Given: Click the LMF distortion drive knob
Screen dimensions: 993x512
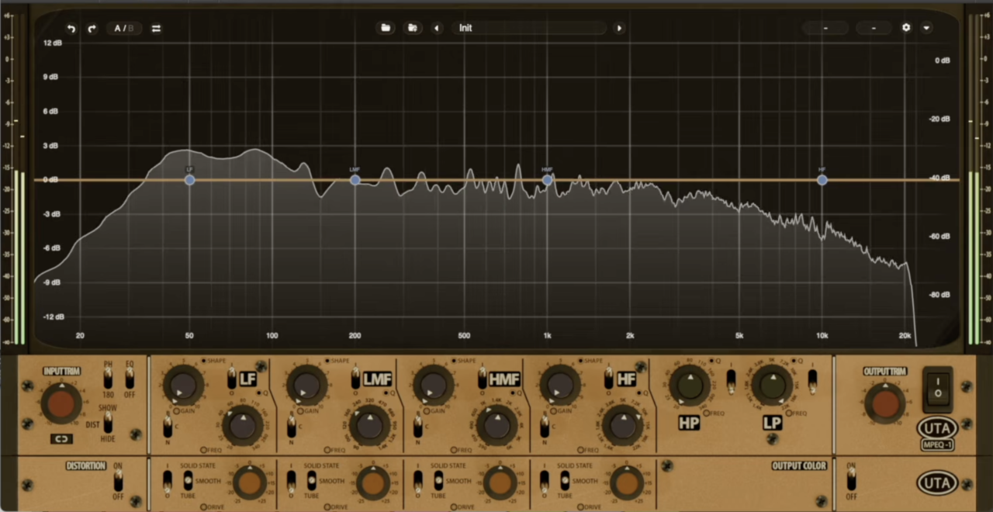Looking at the screenshot, I should coord(373,483).
